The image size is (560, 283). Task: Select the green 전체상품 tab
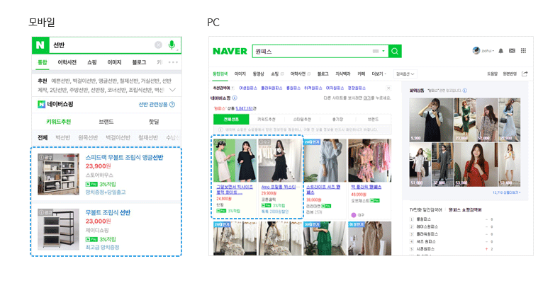pyautogui.click(x=231, y=120)
